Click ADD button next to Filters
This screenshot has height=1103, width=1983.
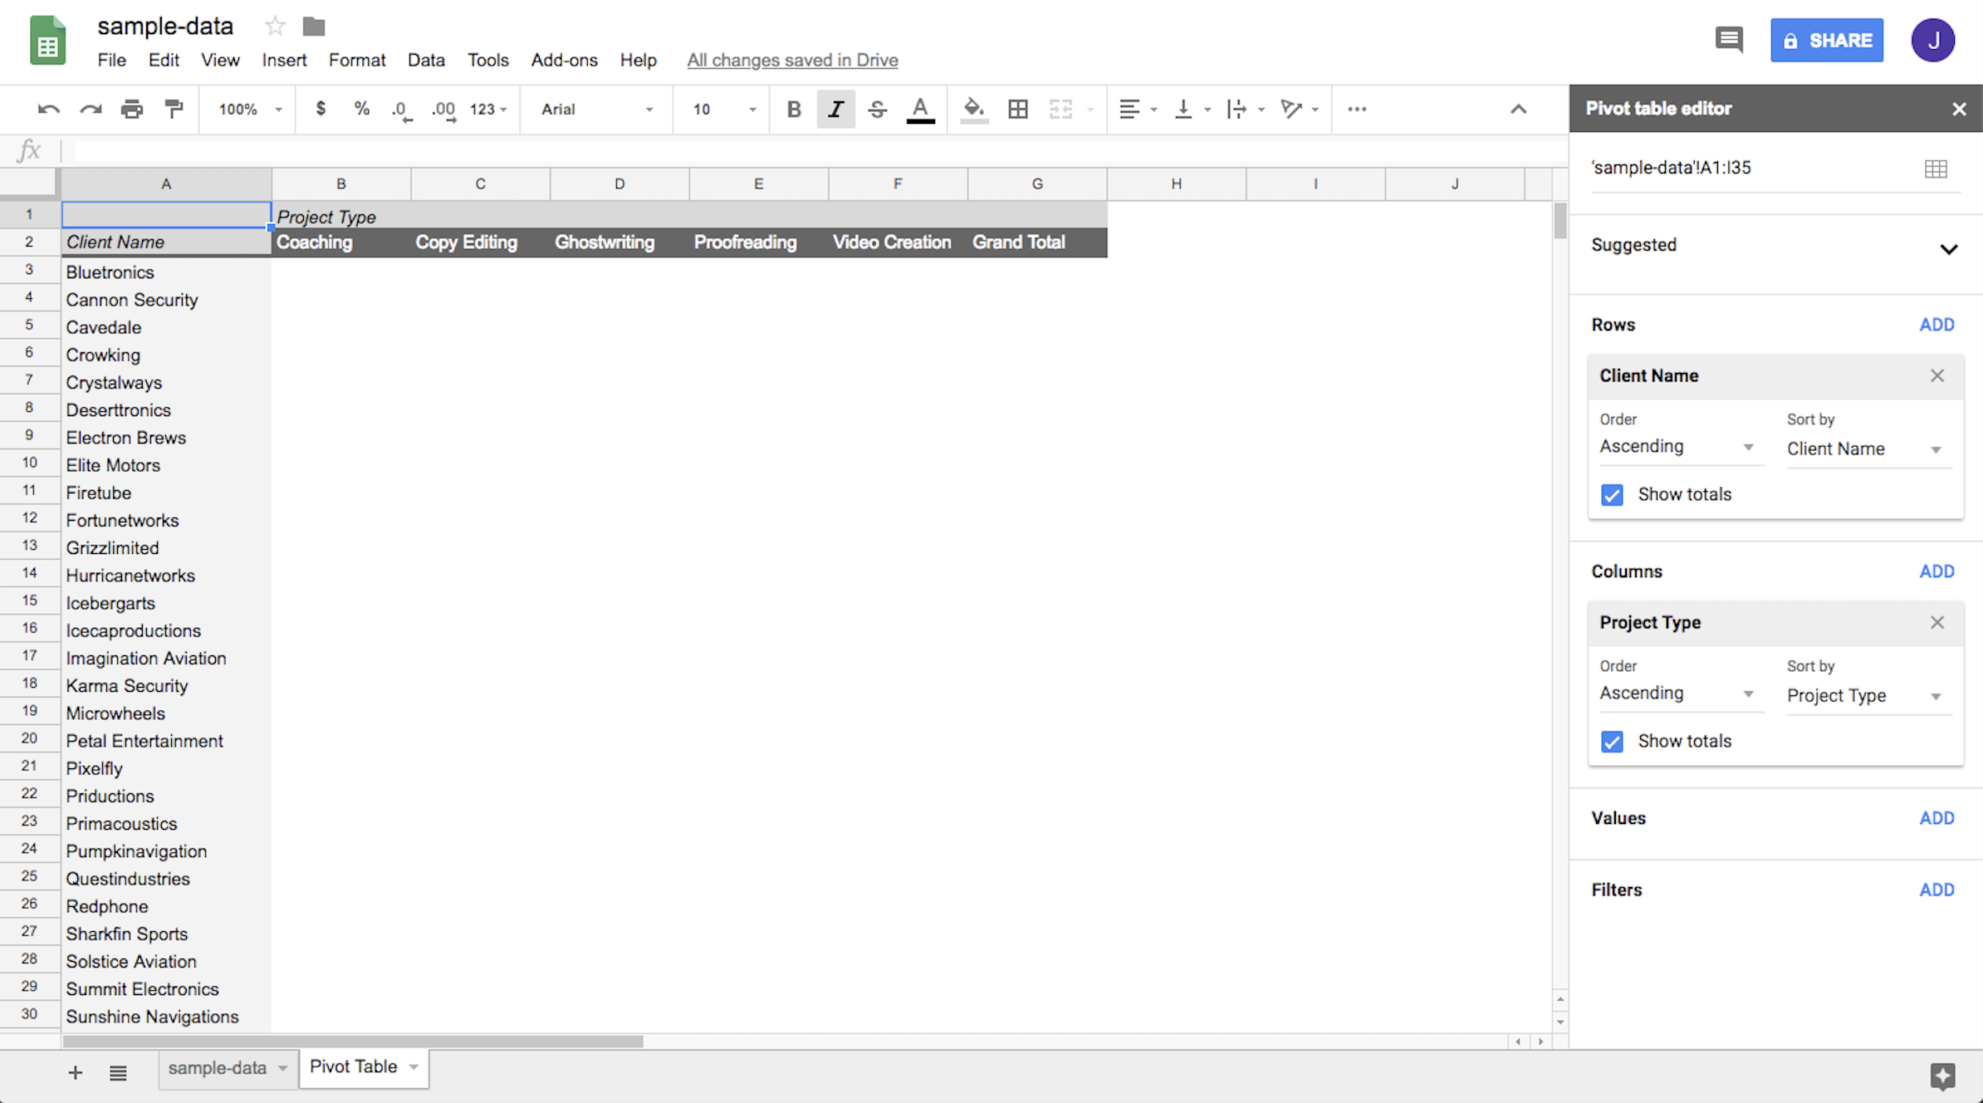click(x=1936, y=890)
